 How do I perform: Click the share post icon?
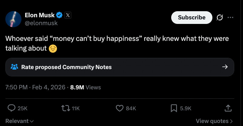(x=228, y=108)
